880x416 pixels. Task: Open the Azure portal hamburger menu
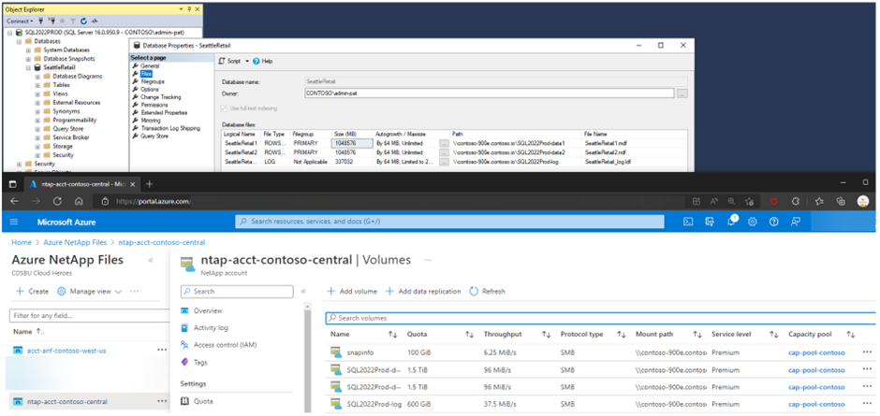[14, 222]
